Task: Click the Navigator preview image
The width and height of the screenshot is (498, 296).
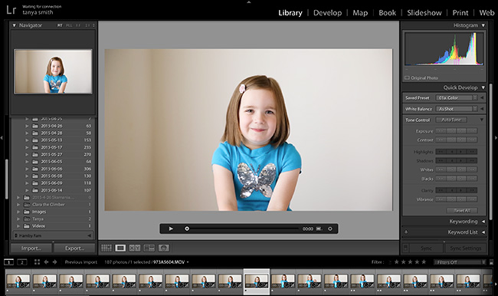Action: tap(53, 71)
